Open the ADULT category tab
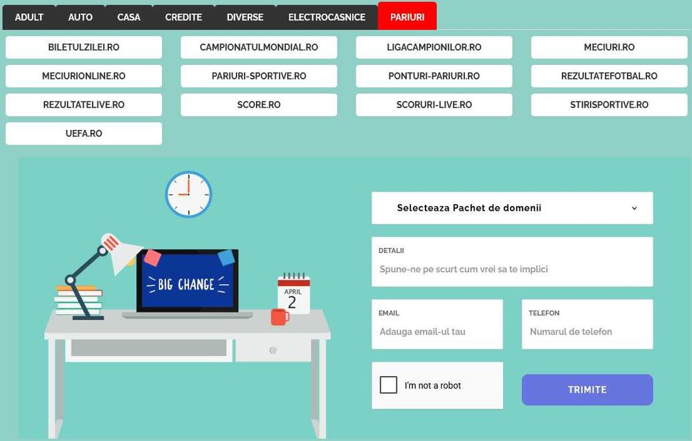The height and width of the screenshot is (441, 692). click(x=29, y=17)
